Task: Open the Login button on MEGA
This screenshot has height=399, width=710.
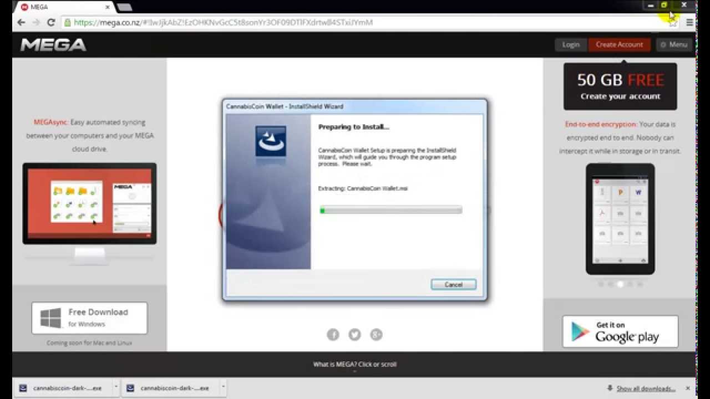Action: [x=571, y=45]
